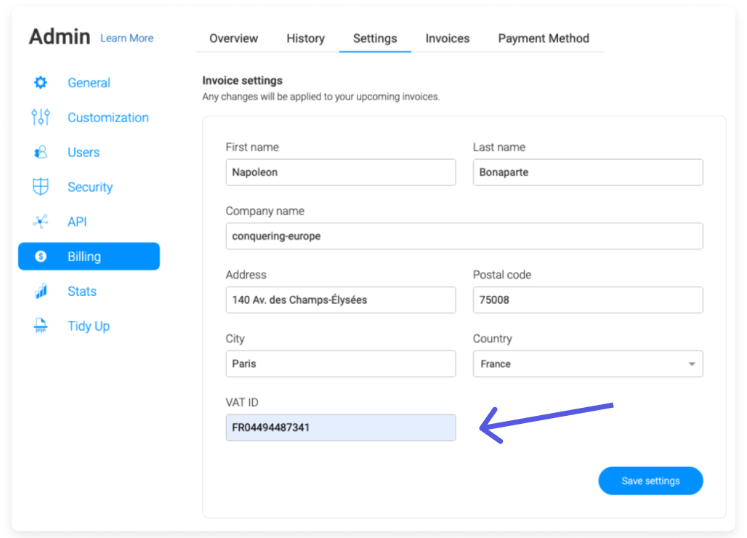Open the Payment Method tab
This screenshot has height=538, width=747.
(x=544, y=38)
